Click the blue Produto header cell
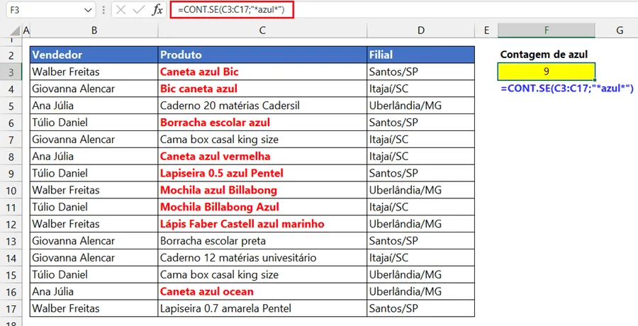 [x=262, y=55]
